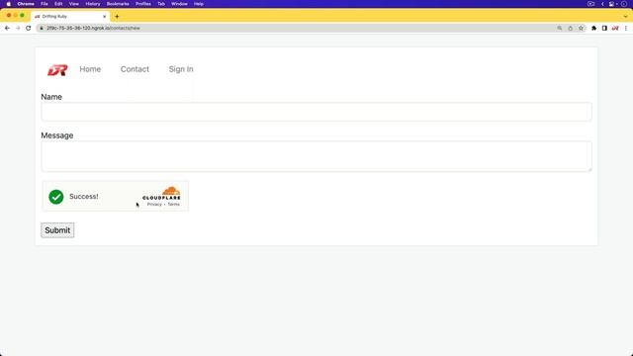633x356 pixels.
Task: Focus the Name input field
Action: pos(316,112)
